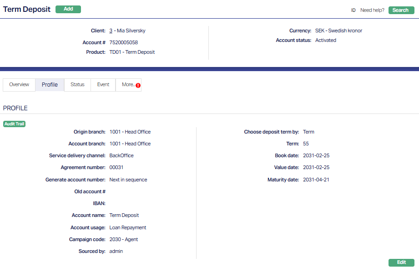Viewport: 419px width, 268px height.
Task: Click the Campaign code value 2030 - Agent
Action: point(123,239)
